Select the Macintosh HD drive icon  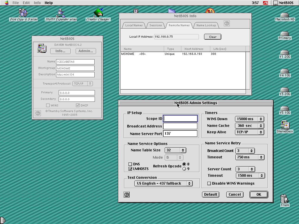click(x=285, y=15)
